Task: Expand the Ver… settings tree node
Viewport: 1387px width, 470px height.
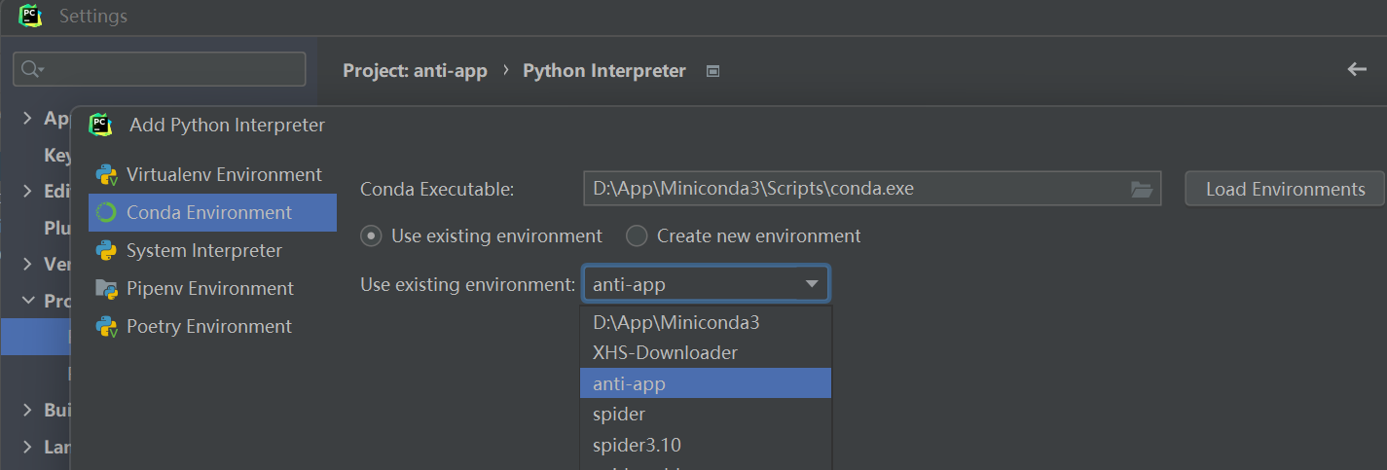Action: (27, 265)
